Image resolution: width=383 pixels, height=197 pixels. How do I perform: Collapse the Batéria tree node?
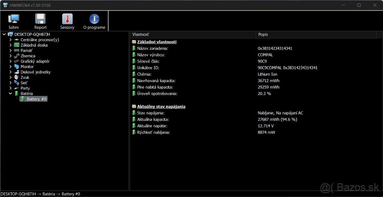pyautogui.click(x=11, y=94)
